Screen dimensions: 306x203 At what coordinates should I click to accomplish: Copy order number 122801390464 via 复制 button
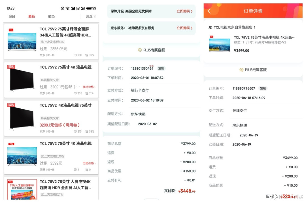161,68
